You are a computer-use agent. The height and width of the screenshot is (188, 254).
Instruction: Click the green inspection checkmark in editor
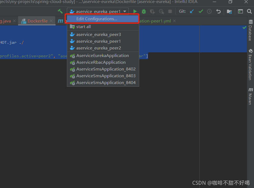coord(244,28)
